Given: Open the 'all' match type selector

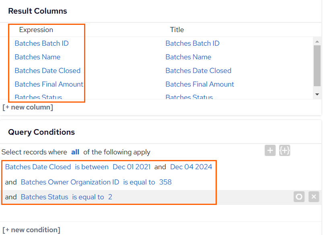Looking at the screenshot, I should pyautogui.click(x=75, y=152).
